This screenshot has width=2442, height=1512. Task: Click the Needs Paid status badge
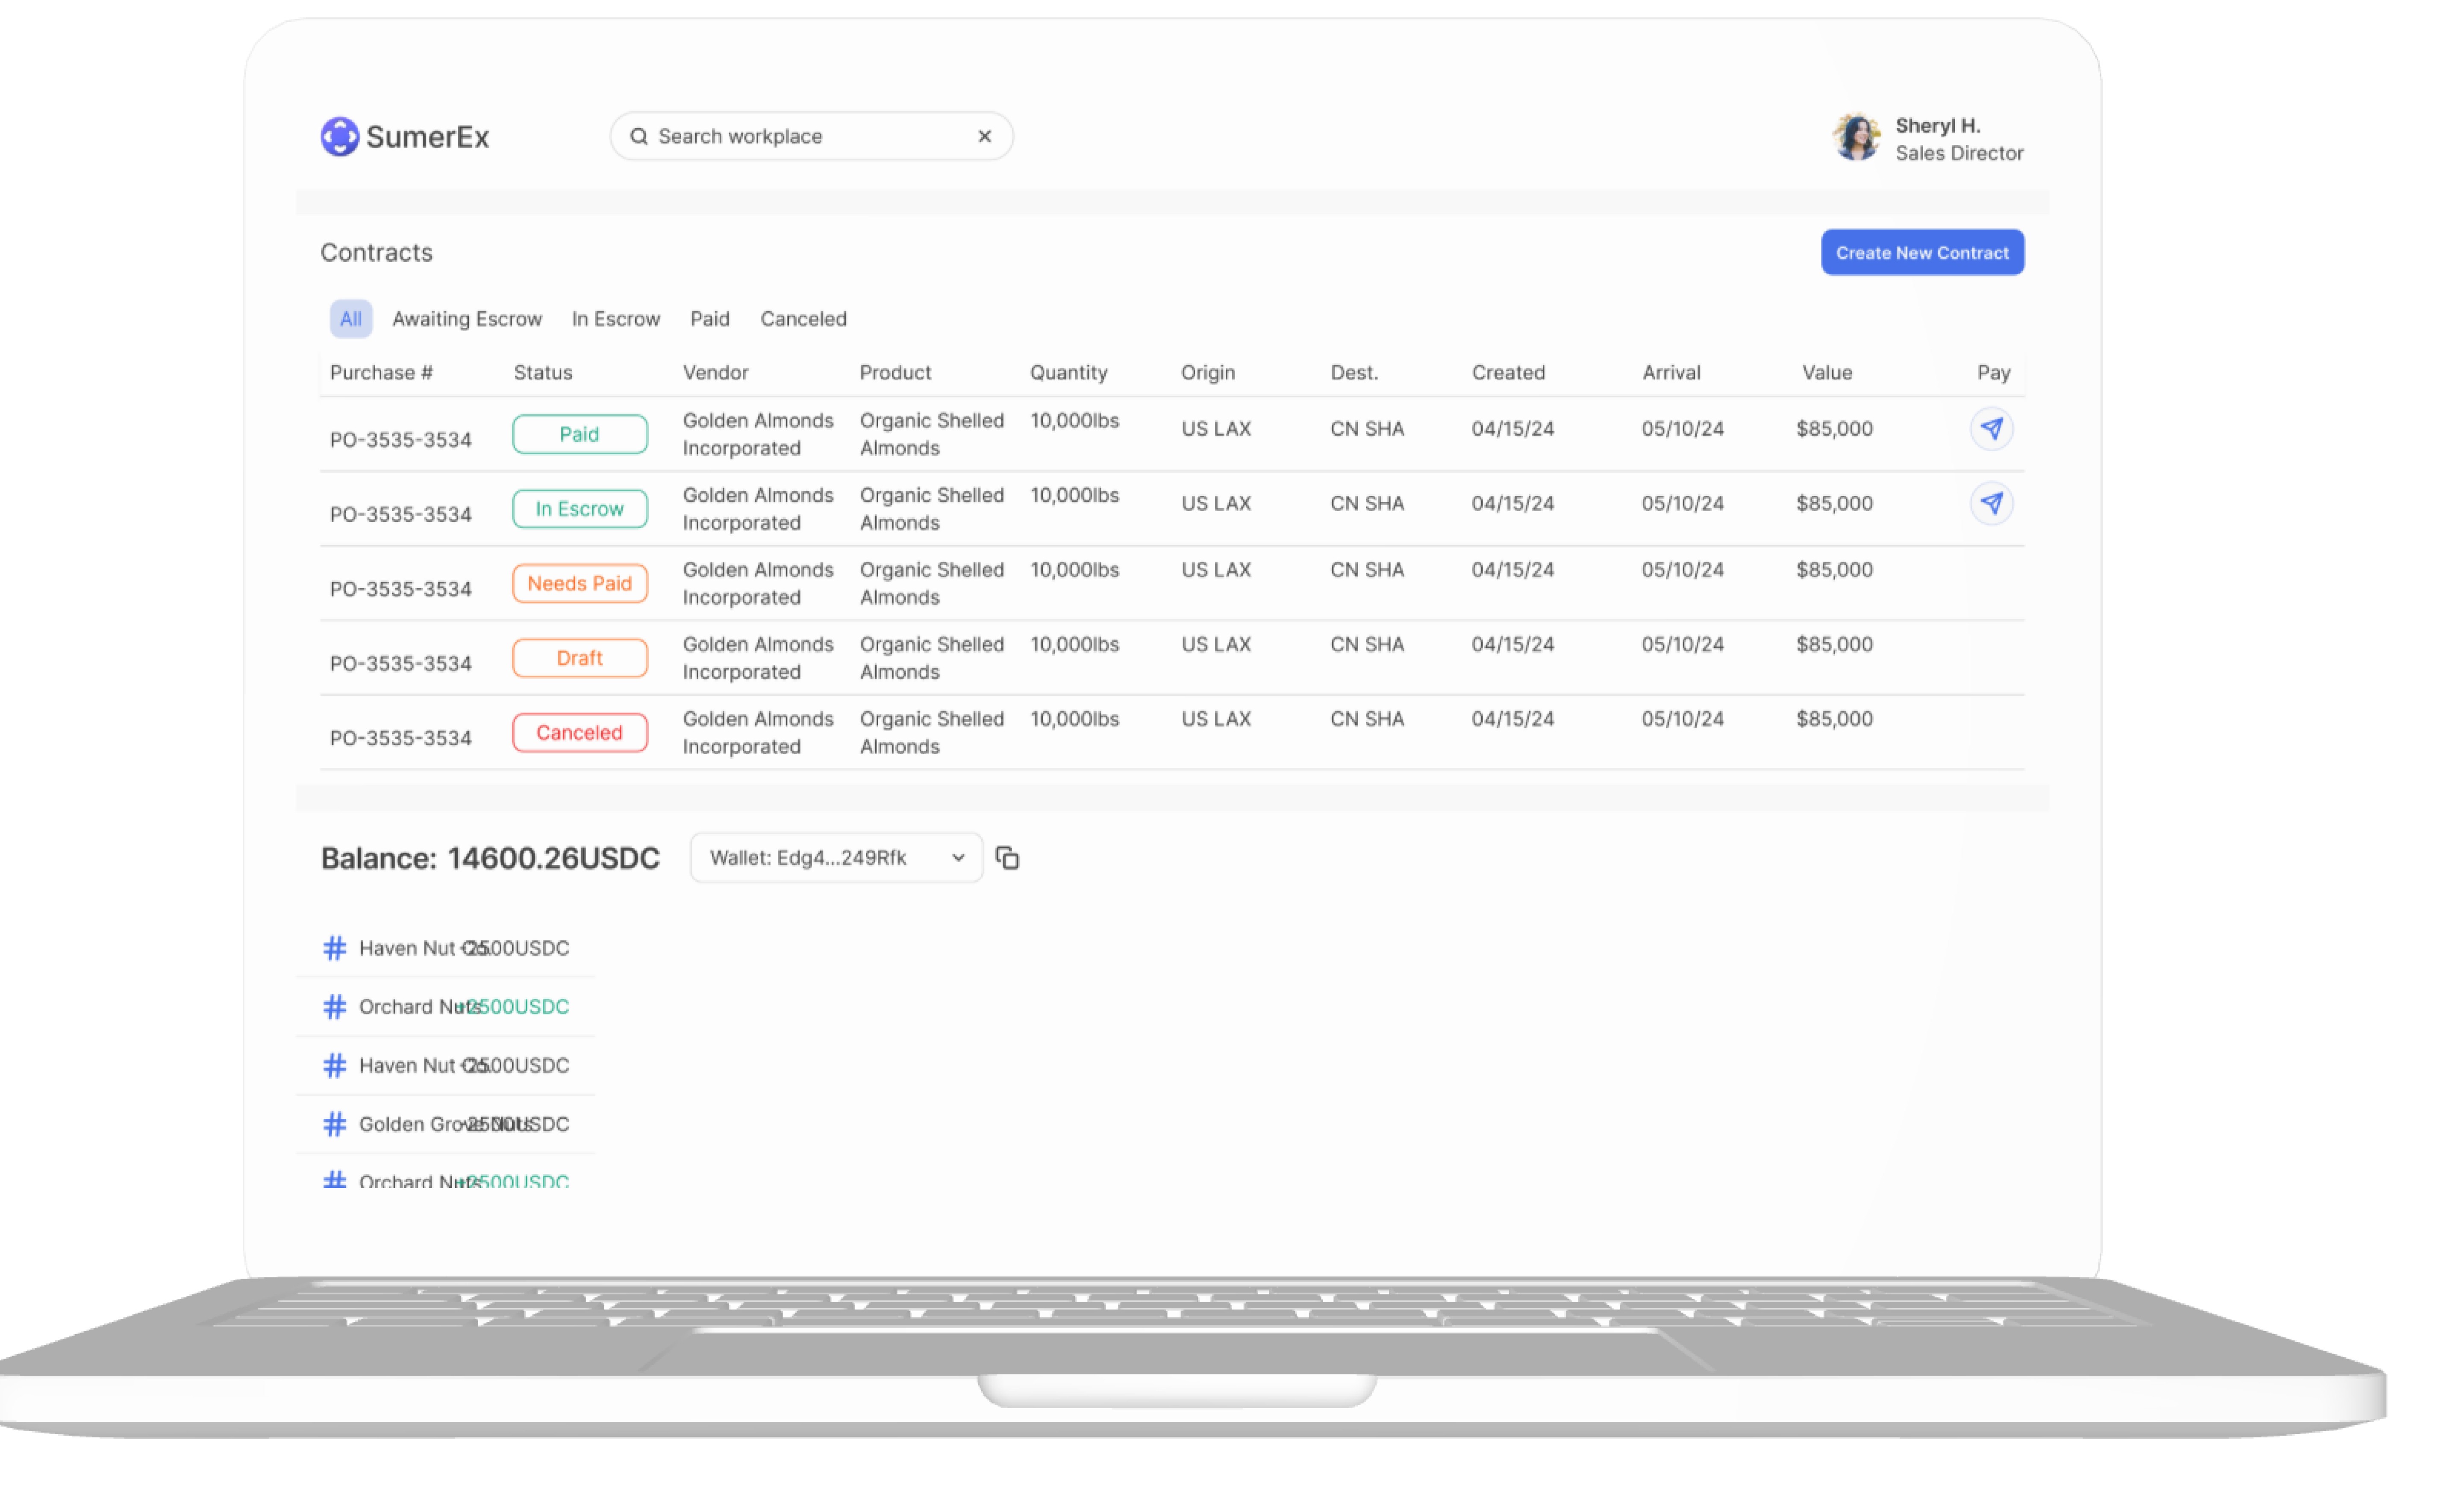[579, 583]
